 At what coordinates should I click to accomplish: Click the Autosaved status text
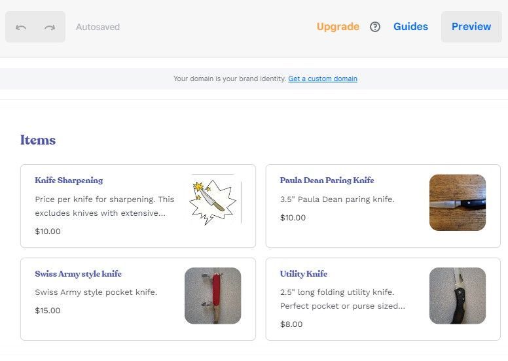(x=98, y=27)
